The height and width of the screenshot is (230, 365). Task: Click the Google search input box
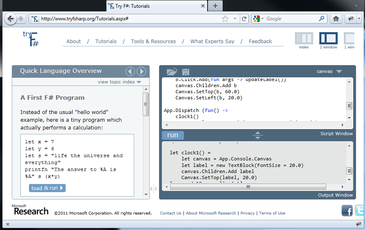click(x=291, y=19)
